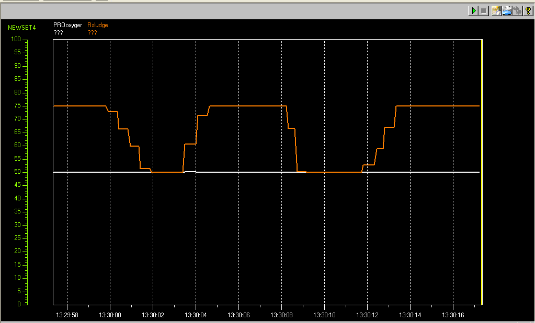
Task: Click the 13:30:08 time label
Action: click(281, 315)
